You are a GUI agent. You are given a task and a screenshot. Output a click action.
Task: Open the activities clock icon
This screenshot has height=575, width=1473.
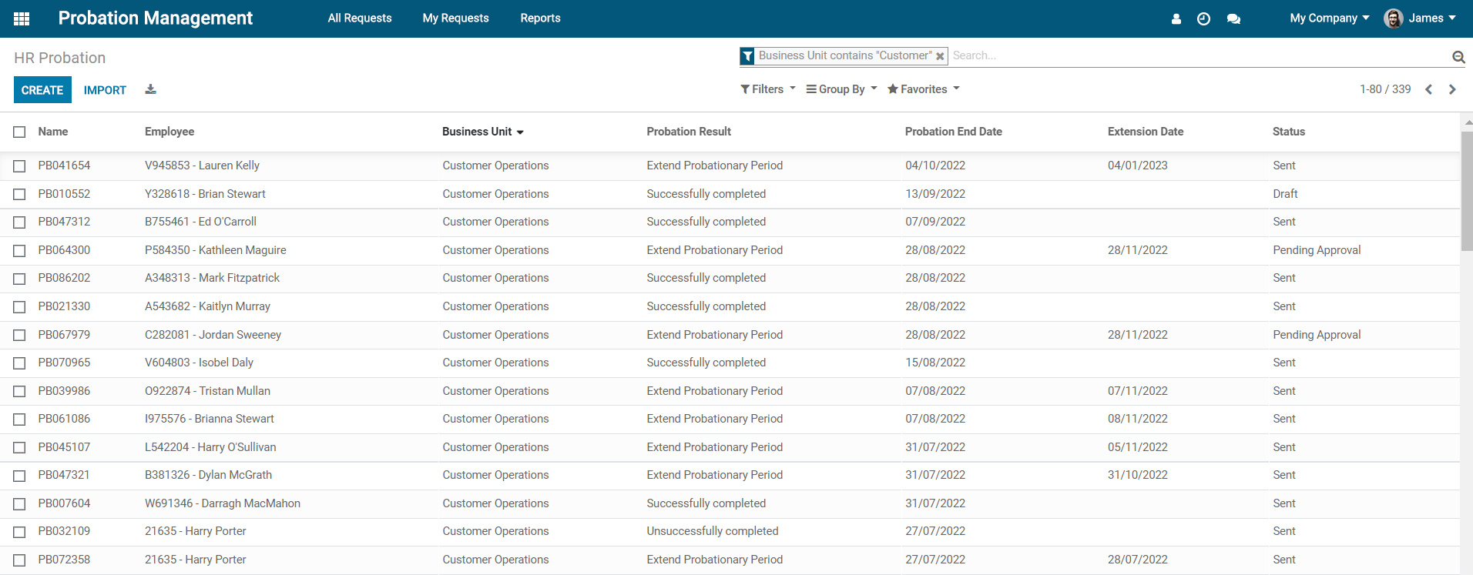tap(1203, 18)
